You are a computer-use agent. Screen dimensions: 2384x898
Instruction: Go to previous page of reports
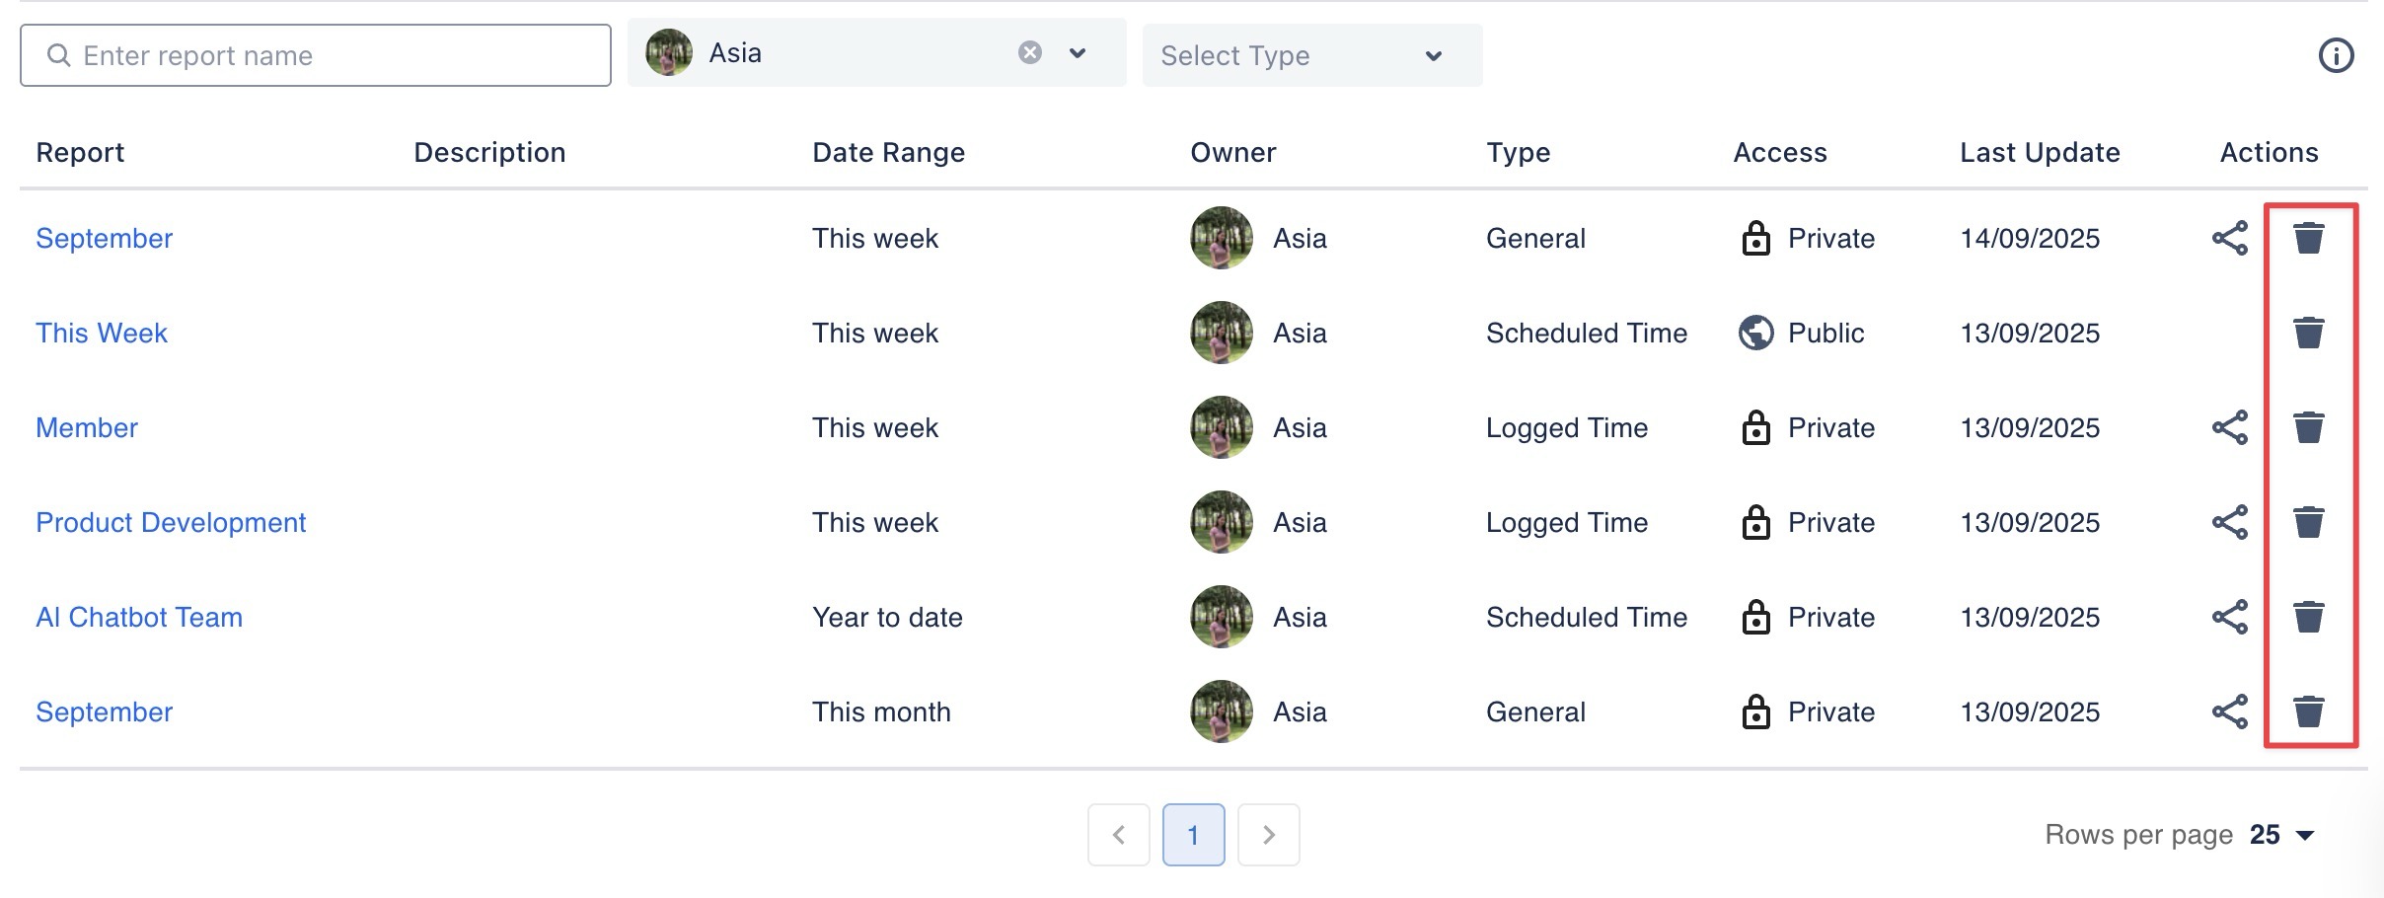coord(1118,835)
